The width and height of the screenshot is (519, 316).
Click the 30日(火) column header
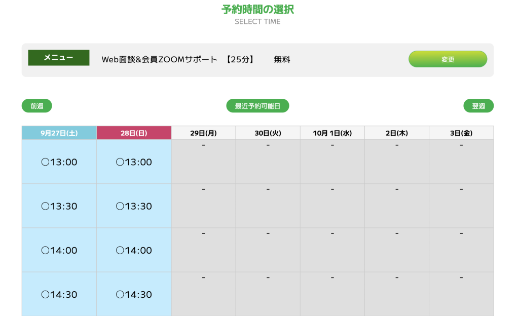pyautogui.click(x=267, y=132)
